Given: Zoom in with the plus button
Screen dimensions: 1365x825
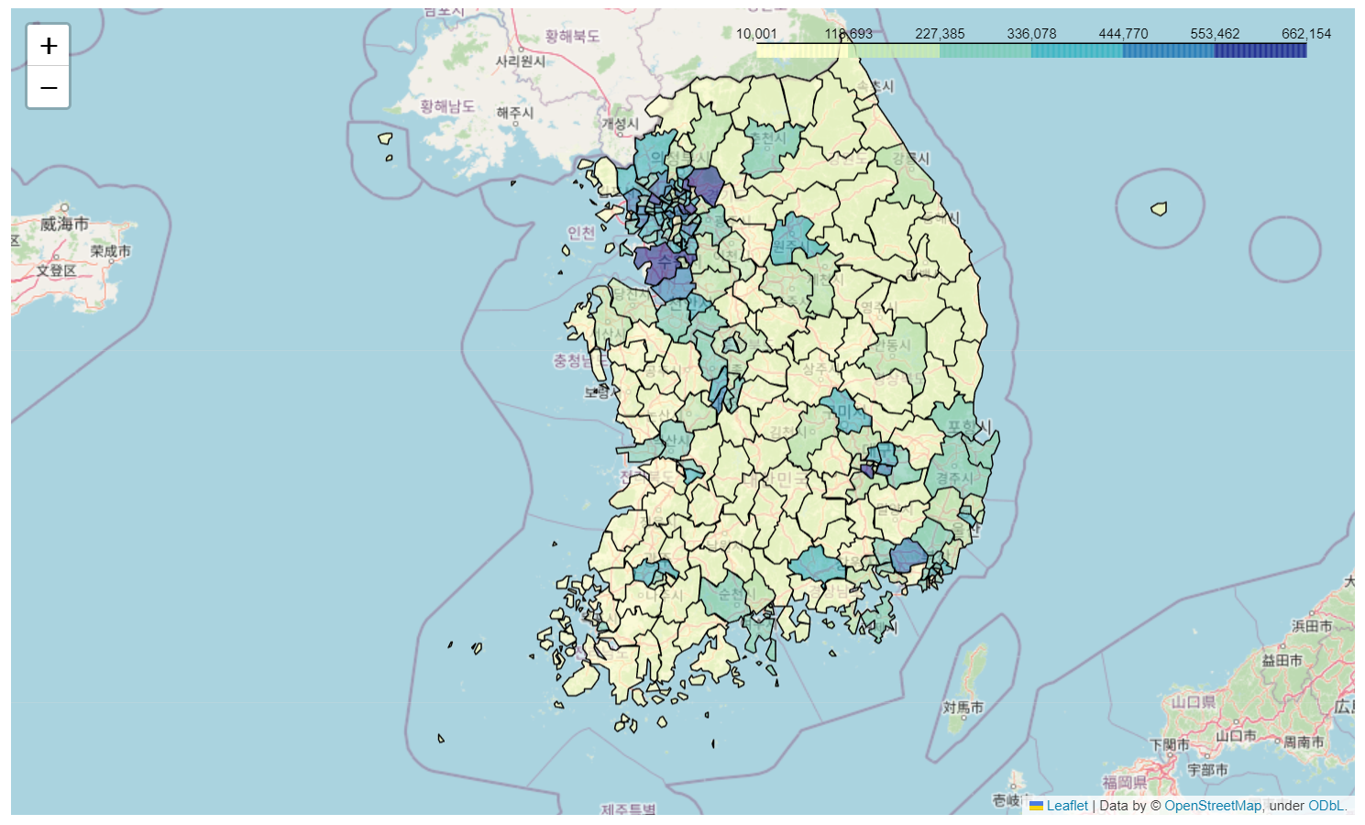Looking at the screenshot, I should 49,45.
